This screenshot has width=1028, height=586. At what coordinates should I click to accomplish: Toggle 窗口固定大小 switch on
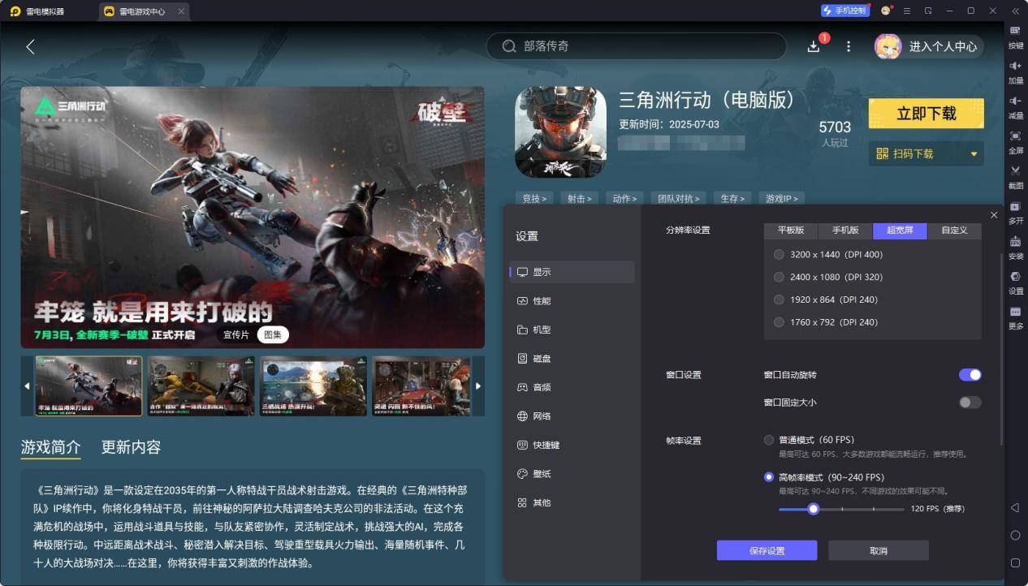click(970, 403)
